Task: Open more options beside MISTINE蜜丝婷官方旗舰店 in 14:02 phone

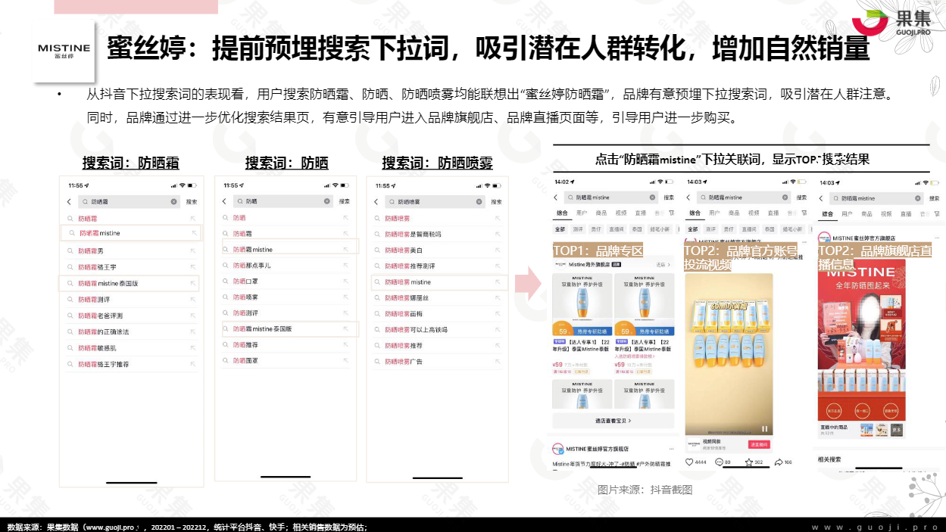Action: pyautogui.click(x=670, y=448)
